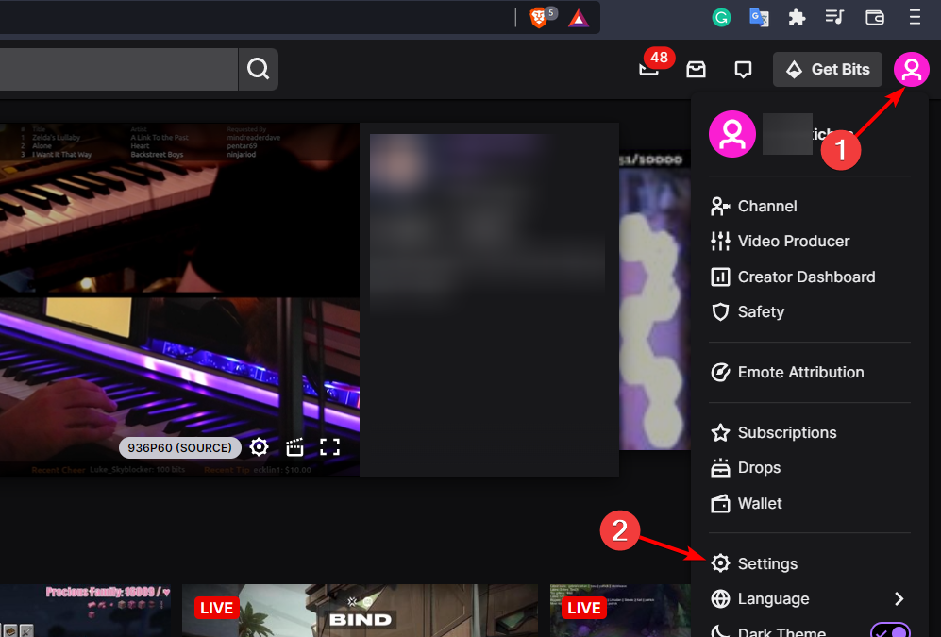Open the Channel menu entry
941x637 pixels.
(x=810, y=207)
